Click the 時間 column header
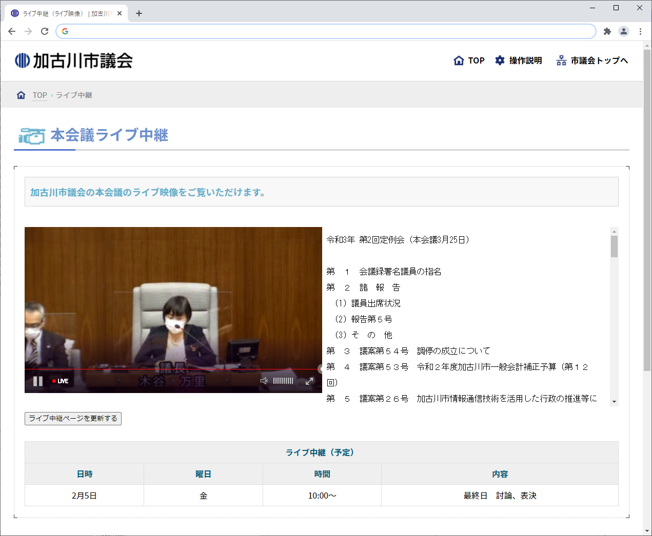652x536 pixels. (x=322, y=474)
